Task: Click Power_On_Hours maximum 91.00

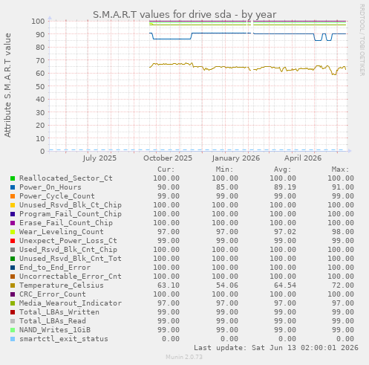Action: [343, 187]
